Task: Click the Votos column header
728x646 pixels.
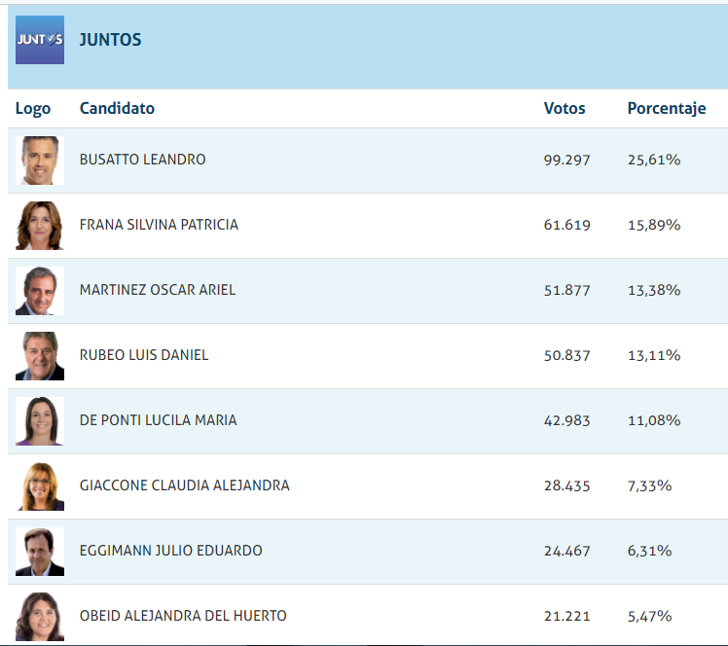Action: (564, 109)
